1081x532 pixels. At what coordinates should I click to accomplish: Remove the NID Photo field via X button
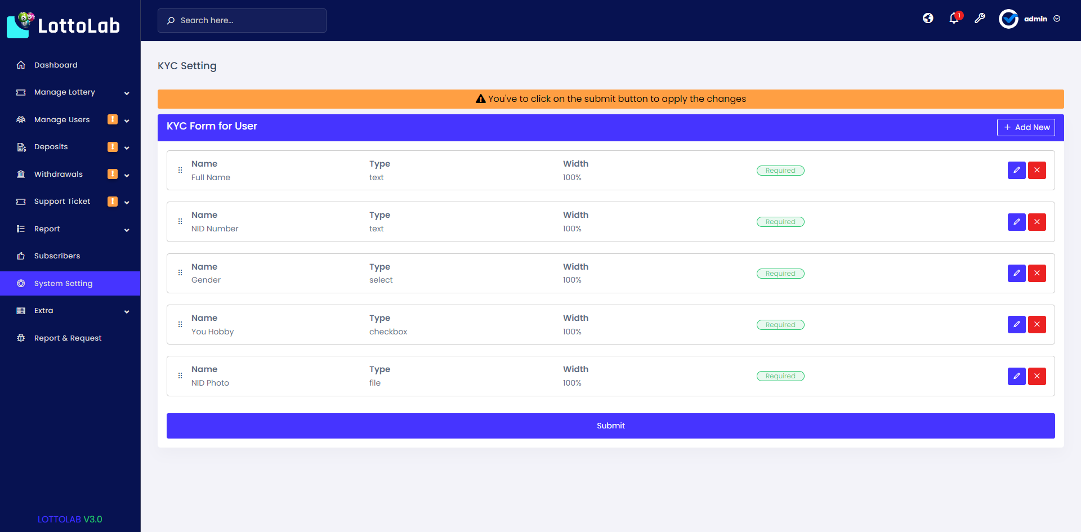click(x=1037, y=376)
